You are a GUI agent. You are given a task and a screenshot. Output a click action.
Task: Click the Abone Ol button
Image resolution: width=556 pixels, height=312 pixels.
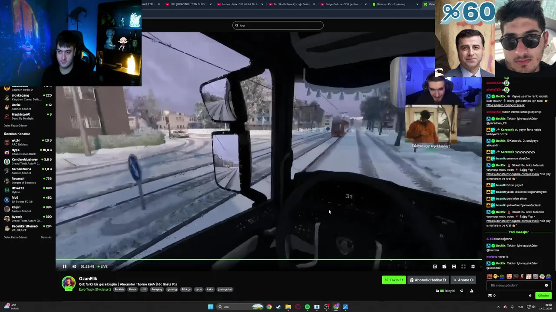(463, 280)
